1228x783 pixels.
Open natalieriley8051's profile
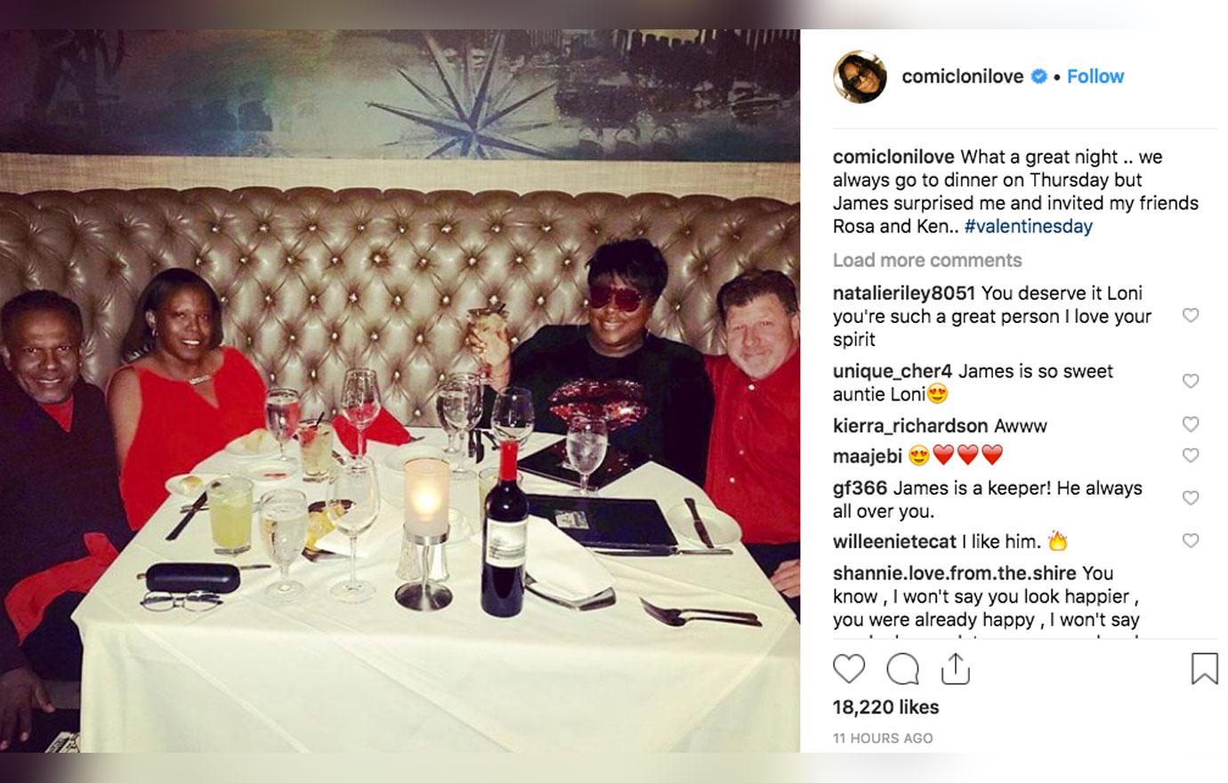coord(904,293)
